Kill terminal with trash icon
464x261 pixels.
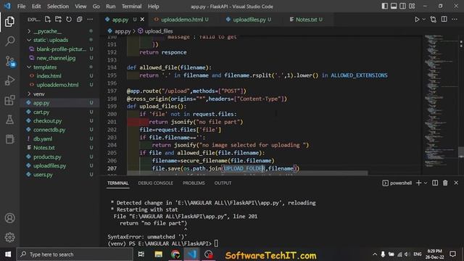click(445, 183)
